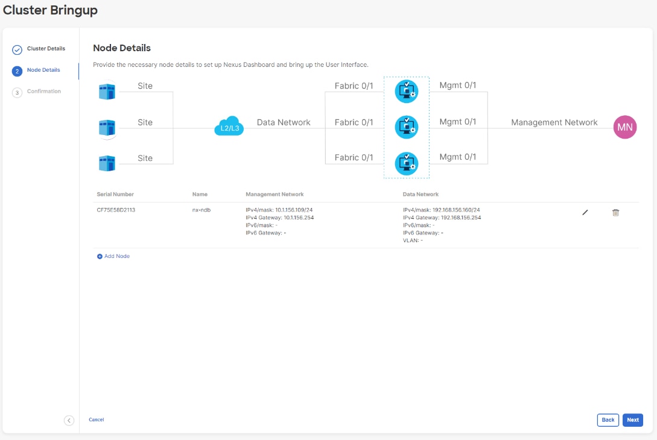Viewport: 657px width, 440px height.
Task: Click the middle Site building icon
Action: [107, 128]
